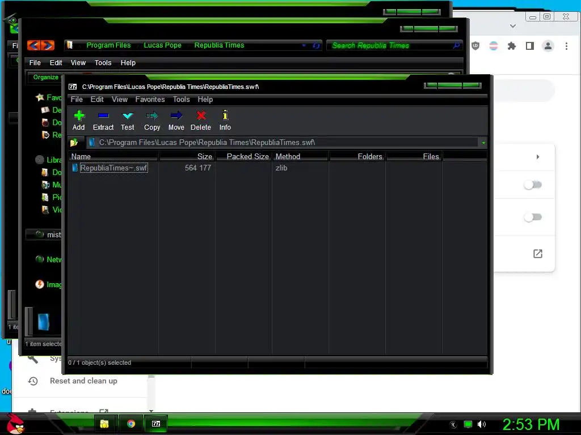Open the 7-Zip Help menu
Screen dimensions: 581x435
(x=205, y=100)
